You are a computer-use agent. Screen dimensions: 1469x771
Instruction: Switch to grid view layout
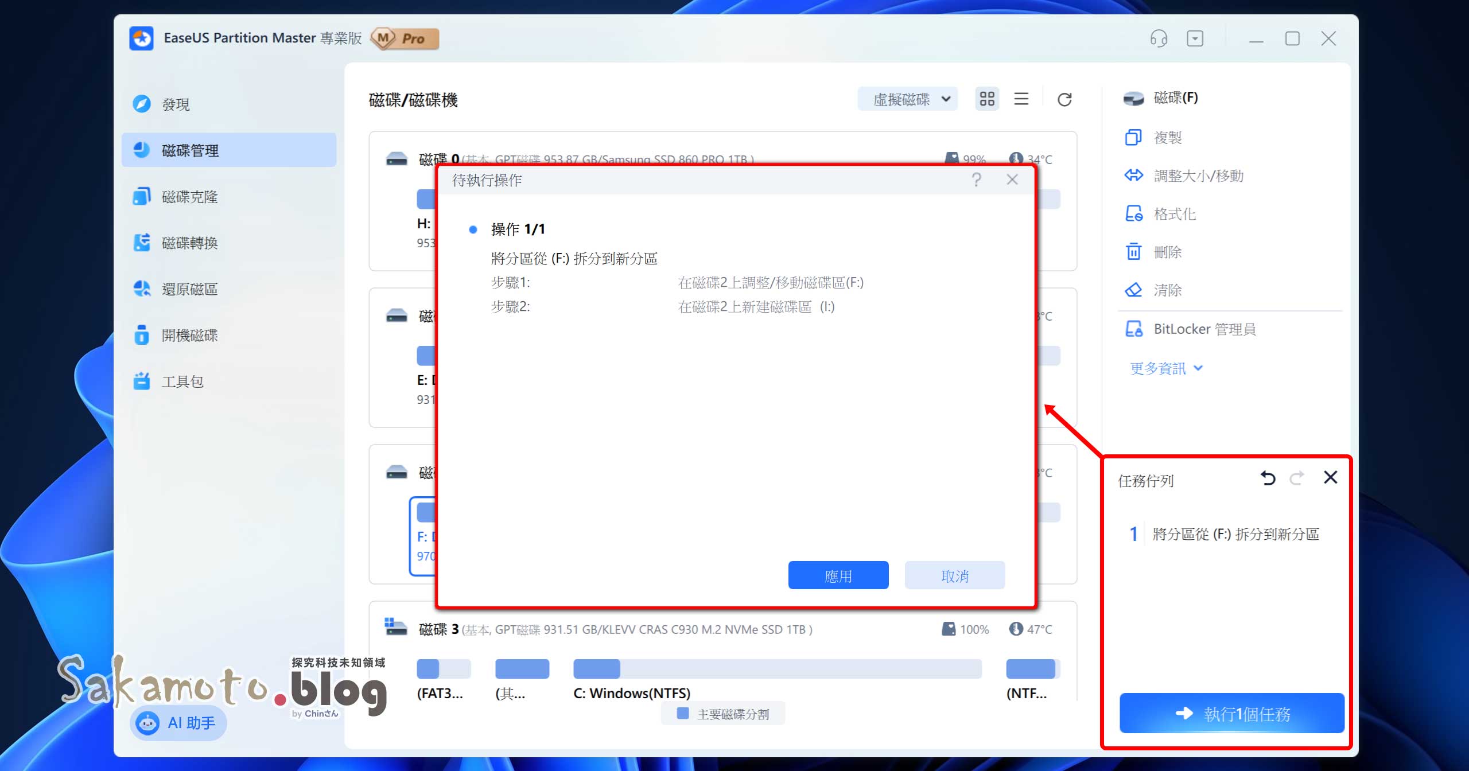pyautogui.click(x=987, y=99)
